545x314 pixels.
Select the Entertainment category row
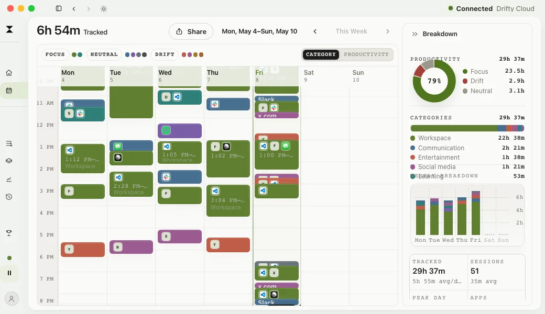tap(467, 158)
